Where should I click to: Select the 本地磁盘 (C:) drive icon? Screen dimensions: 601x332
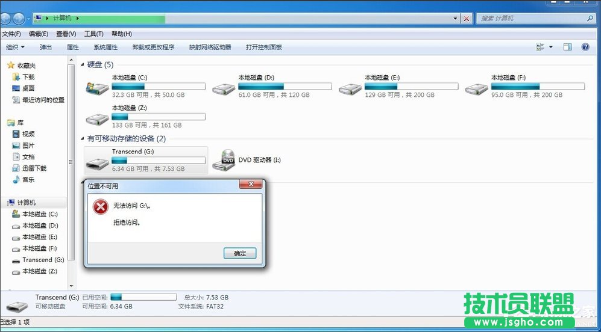click(98, 88)
